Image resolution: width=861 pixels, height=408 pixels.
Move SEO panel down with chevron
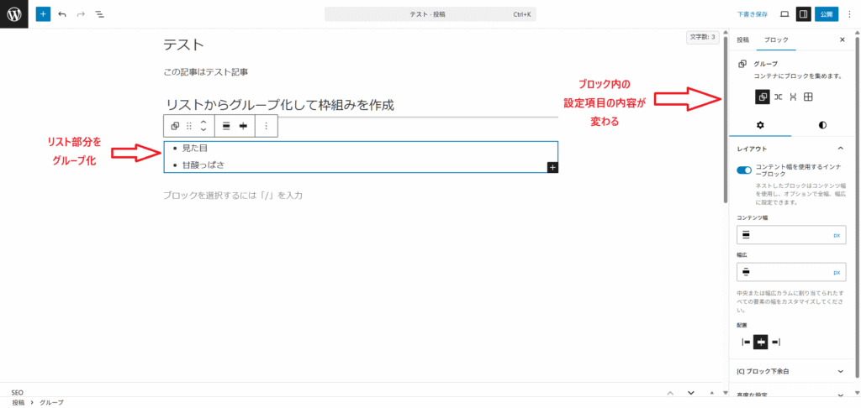[691, 393]
